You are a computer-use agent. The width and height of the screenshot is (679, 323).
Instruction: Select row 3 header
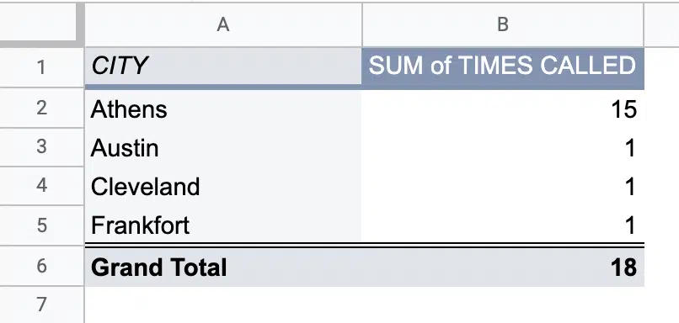[41, 146]
